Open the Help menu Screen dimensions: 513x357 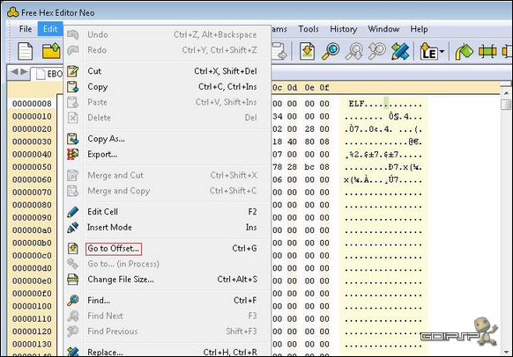click(x=419, y=29)
